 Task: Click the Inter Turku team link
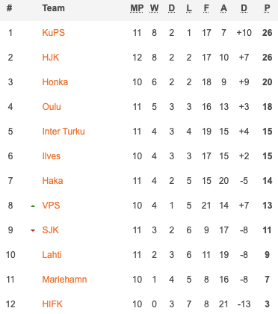click(64, 132)
